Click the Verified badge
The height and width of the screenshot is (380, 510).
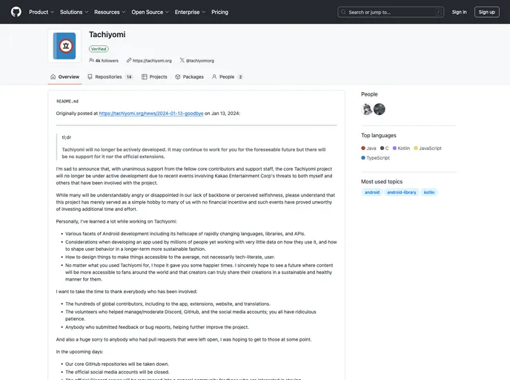pos(99,49)
